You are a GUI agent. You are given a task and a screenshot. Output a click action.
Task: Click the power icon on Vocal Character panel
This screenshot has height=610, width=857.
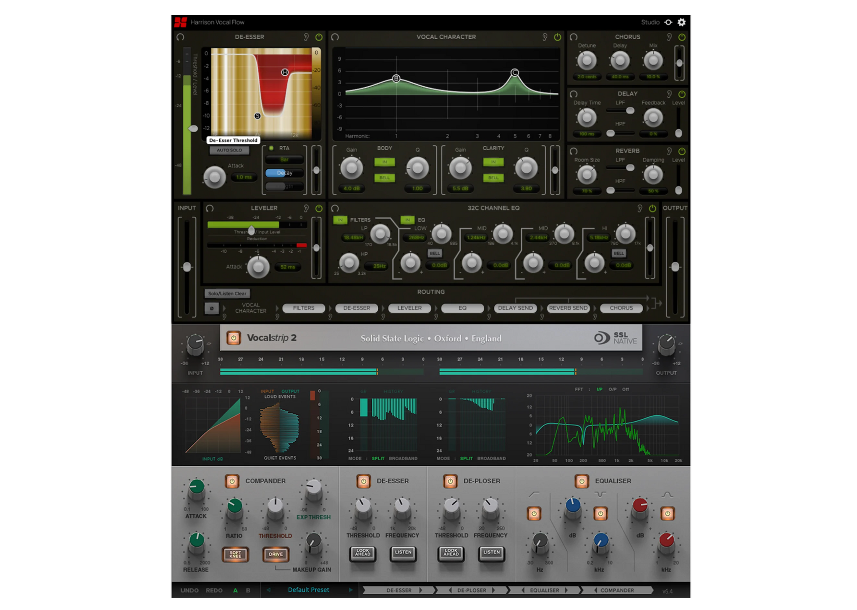tap(557, 37)
